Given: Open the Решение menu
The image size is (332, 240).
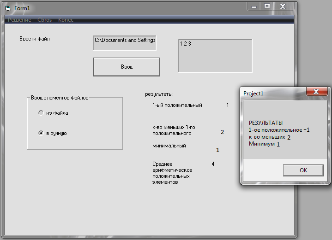Looking at the screenshot, I should [x=19, y=20].
